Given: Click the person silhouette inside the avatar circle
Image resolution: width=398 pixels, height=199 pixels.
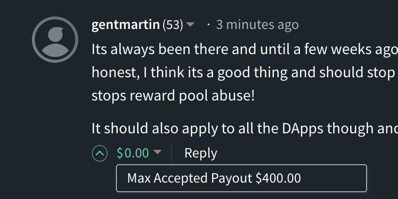Looking at the screenshot, I should [x=55, y=42].
